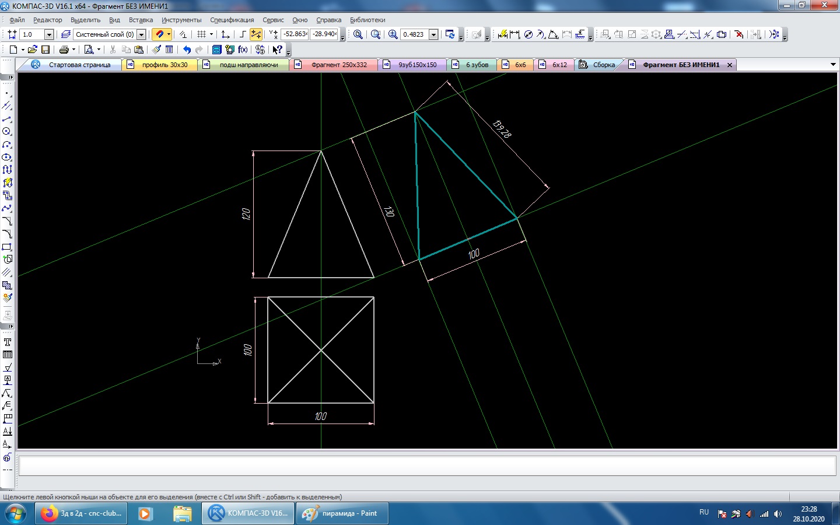Screen dimensions: 840x525
Task: Click the Undo arrow icon
Action: (187, 50)
